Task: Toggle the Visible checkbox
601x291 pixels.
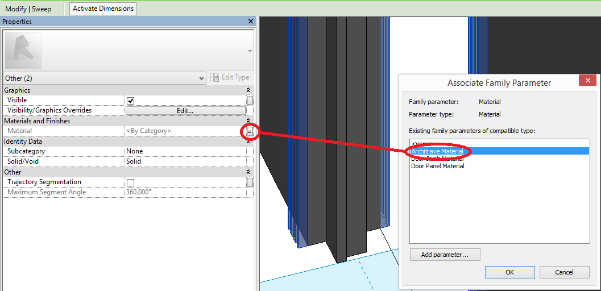Action: (x=131, y=101)
